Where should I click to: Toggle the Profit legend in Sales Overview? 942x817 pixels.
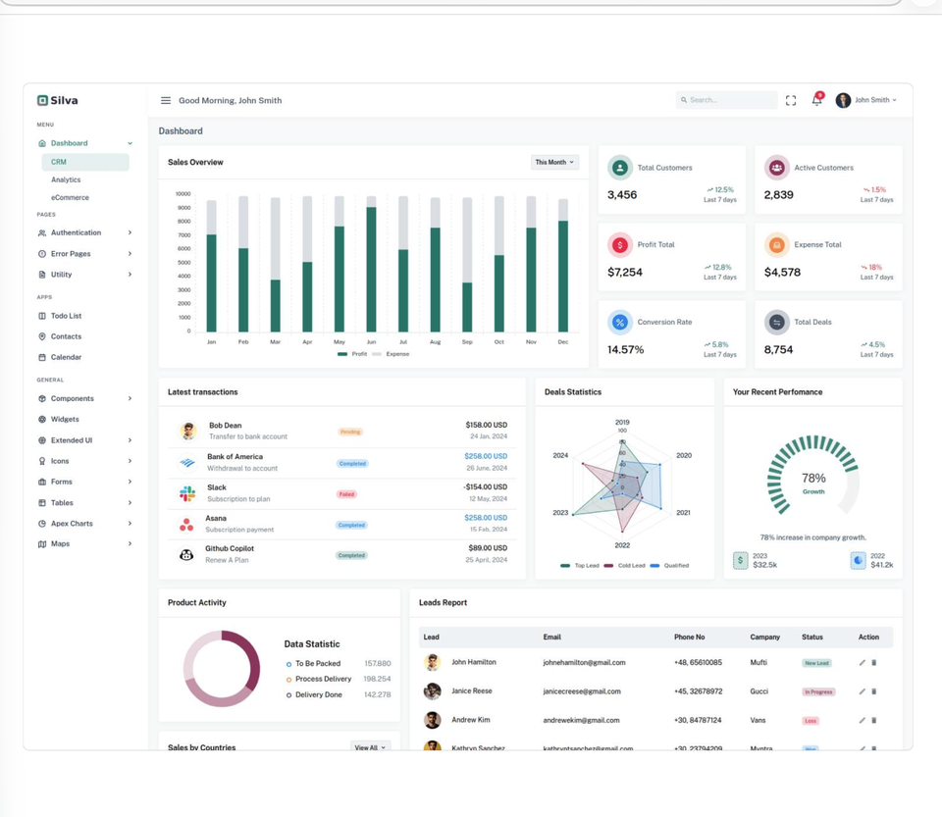coord(352,354)
